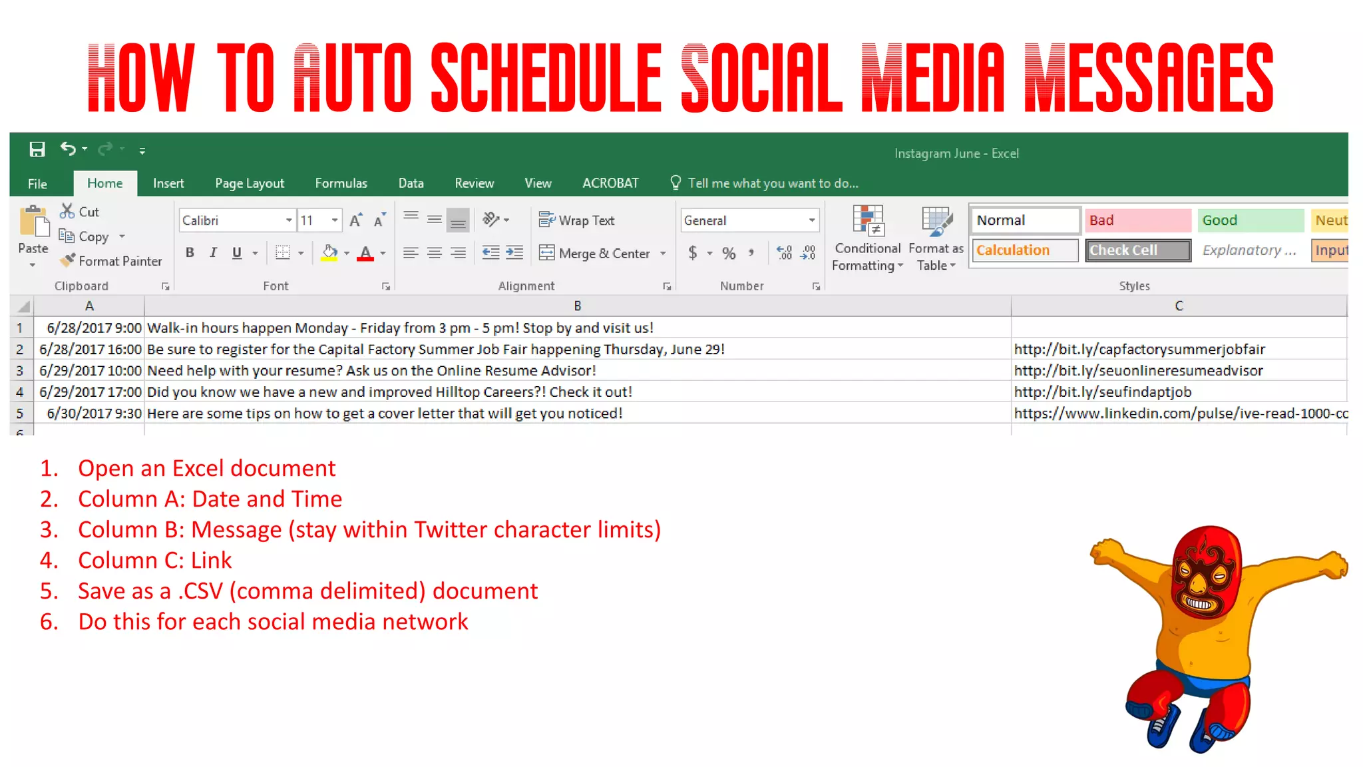Click the Copy button
The width and height of the screenshot is (1363, 767).
point(84,236)
